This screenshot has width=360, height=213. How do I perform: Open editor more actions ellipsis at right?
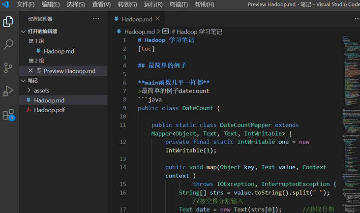click(357, 19)
